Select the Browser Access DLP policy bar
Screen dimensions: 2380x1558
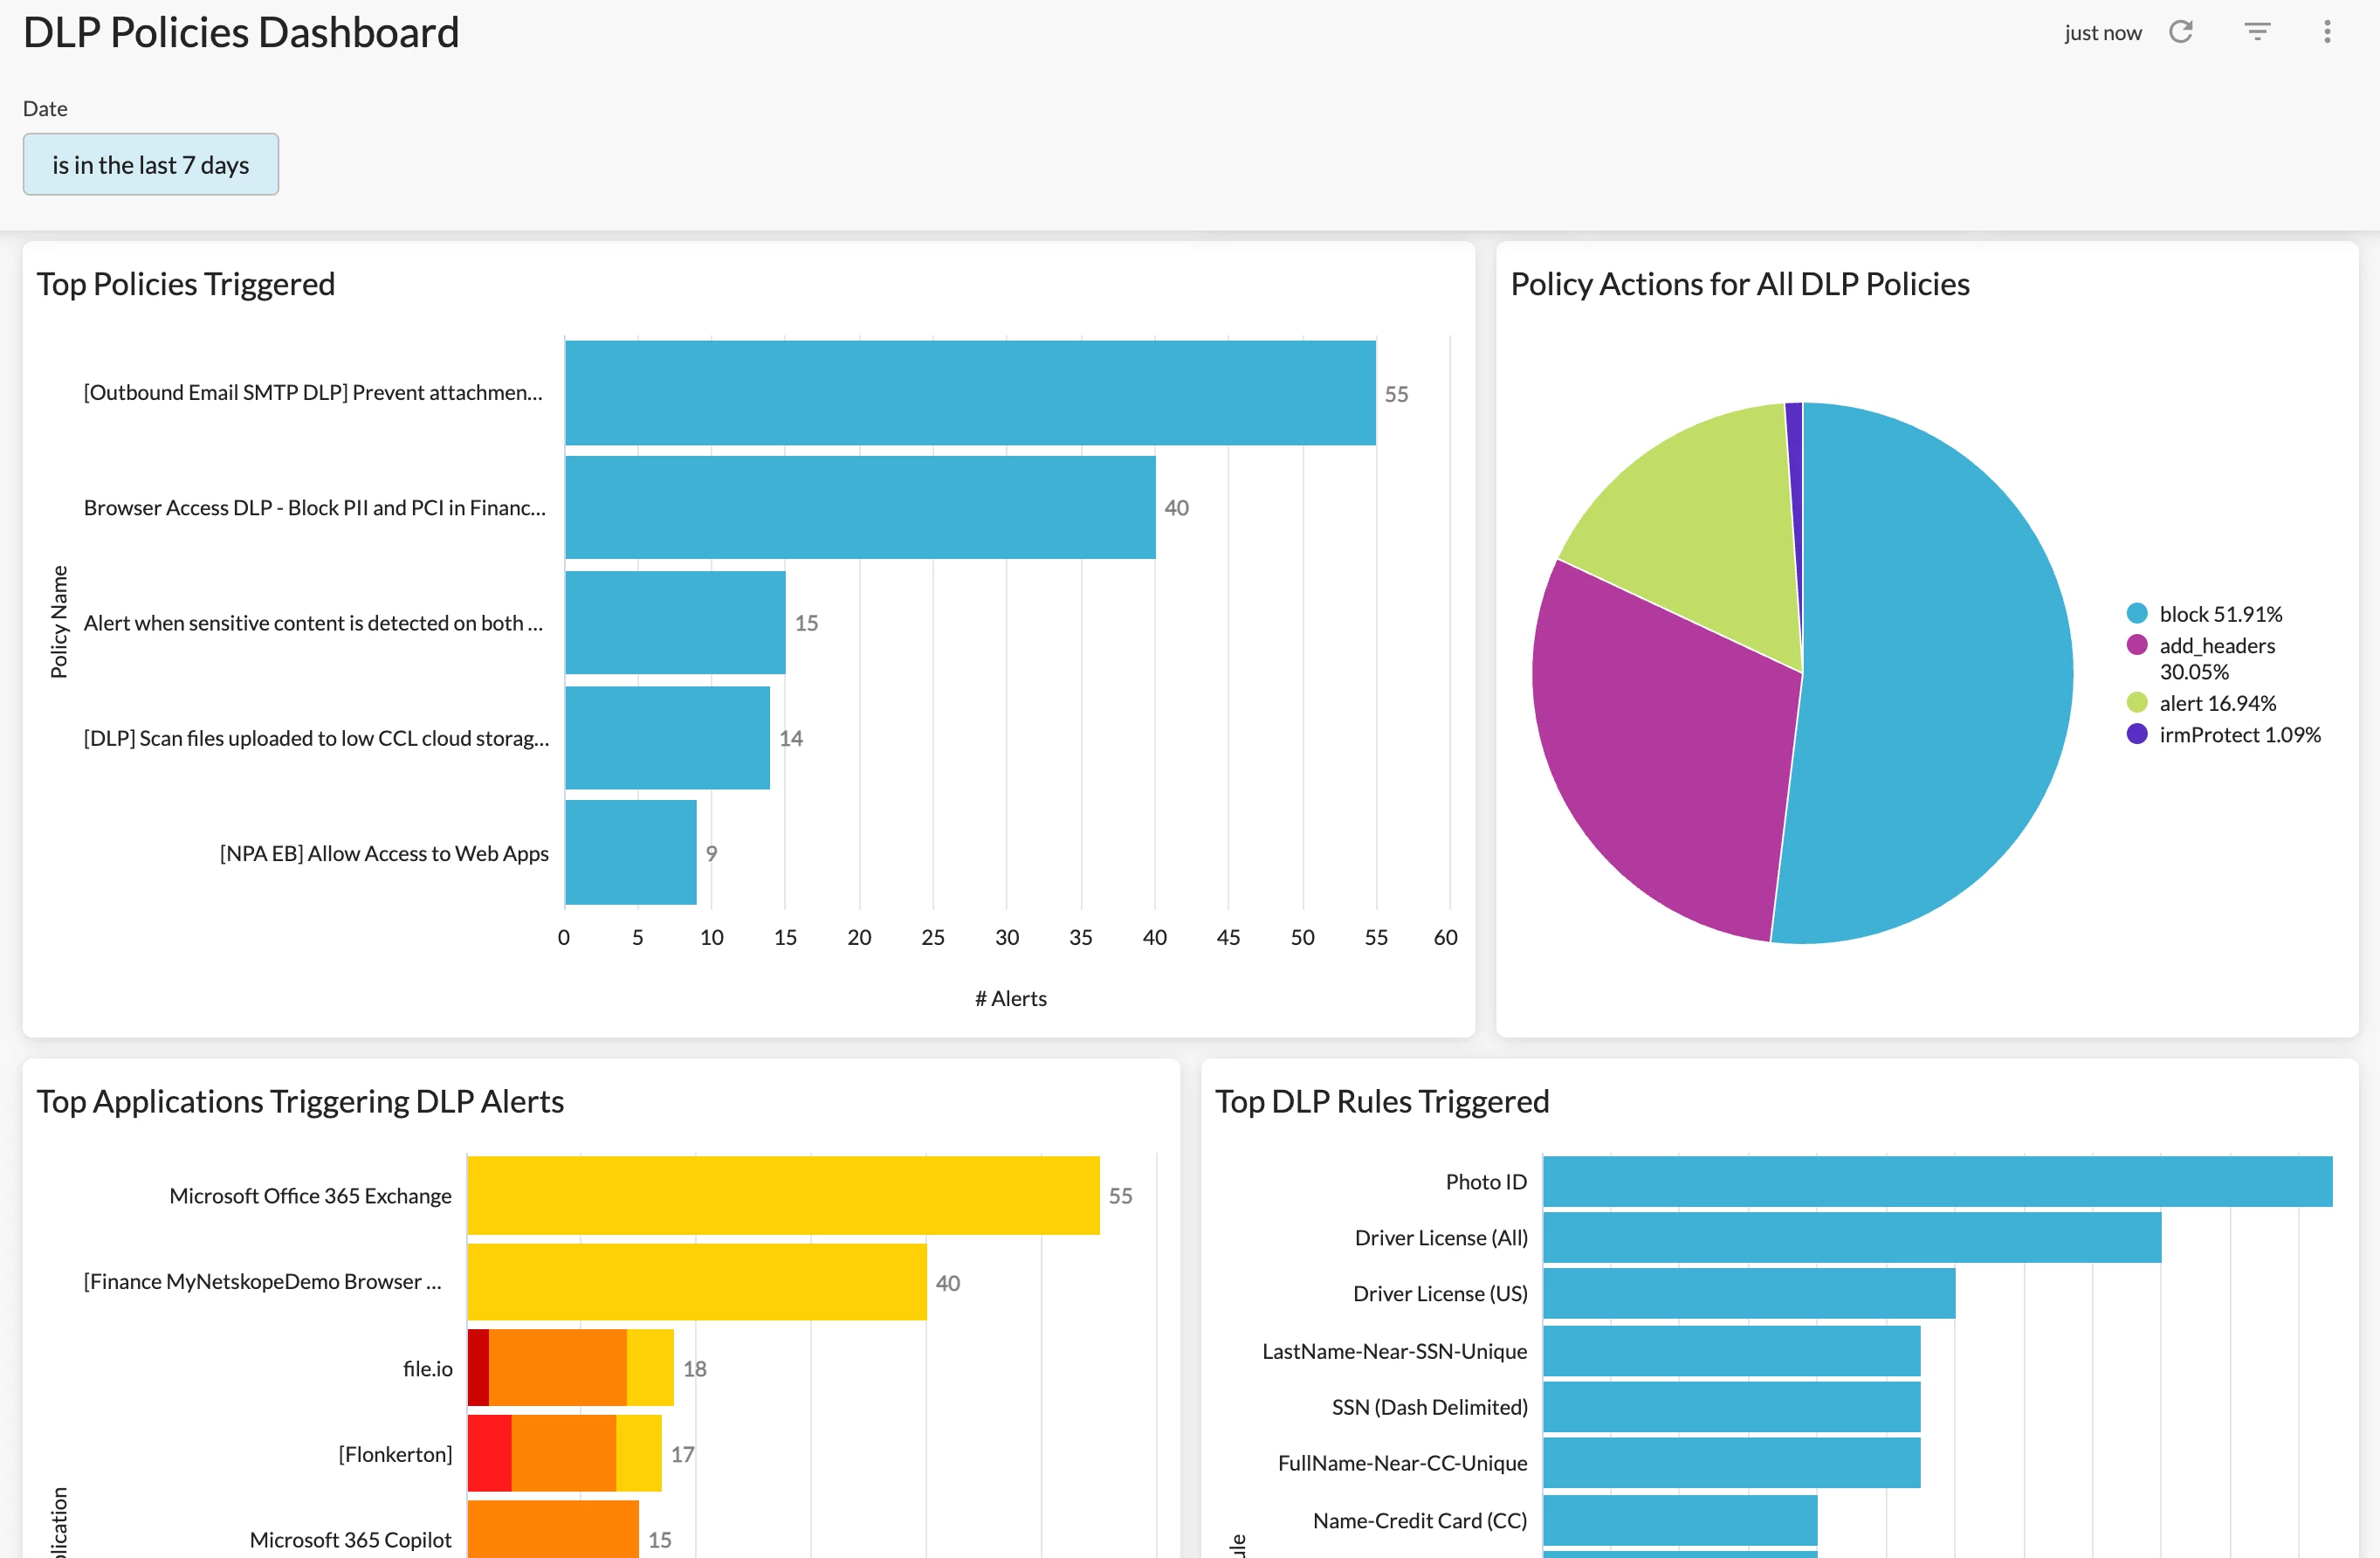860,508
